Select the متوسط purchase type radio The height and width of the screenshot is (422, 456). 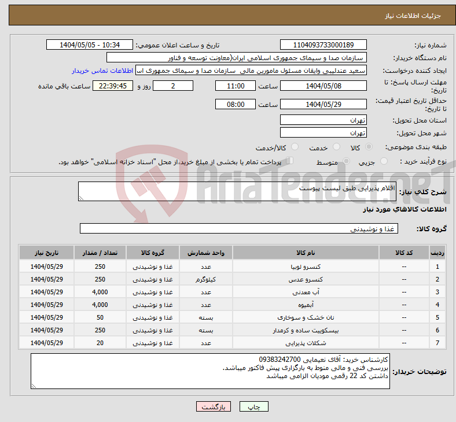(x=347, y=161)
